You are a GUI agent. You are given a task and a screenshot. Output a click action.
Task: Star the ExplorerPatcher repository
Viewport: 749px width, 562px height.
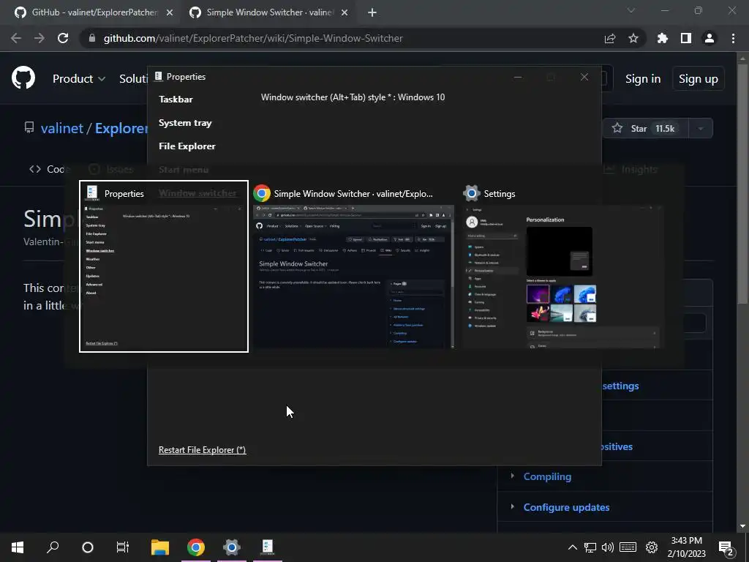645,128
